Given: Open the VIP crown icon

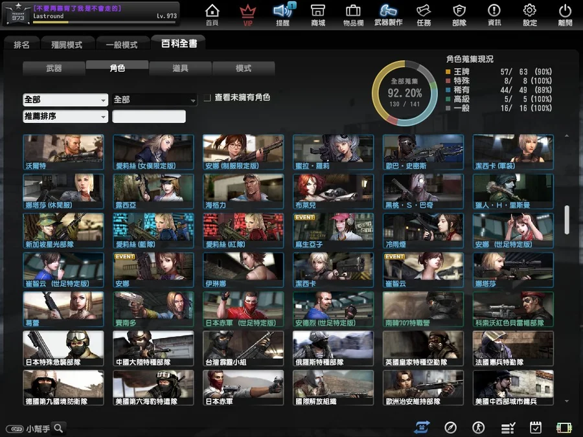Looking at the screenshot, I should pos(247,15).
